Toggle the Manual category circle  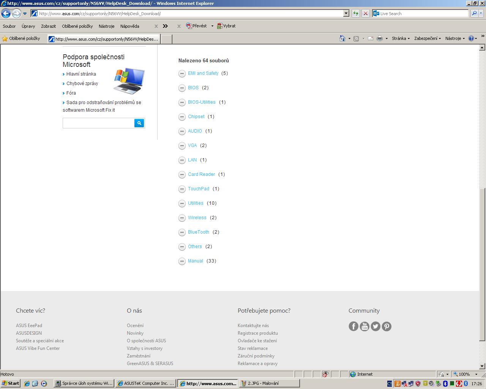(x=182, y=261)
